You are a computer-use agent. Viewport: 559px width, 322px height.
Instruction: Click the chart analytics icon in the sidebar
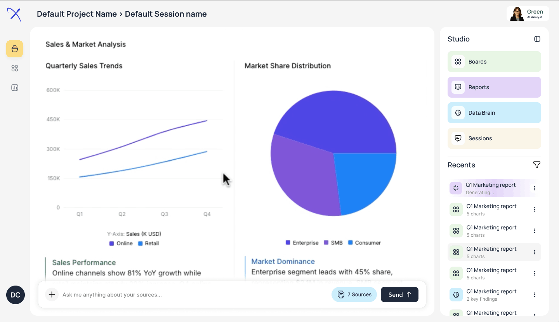(14, 88)
